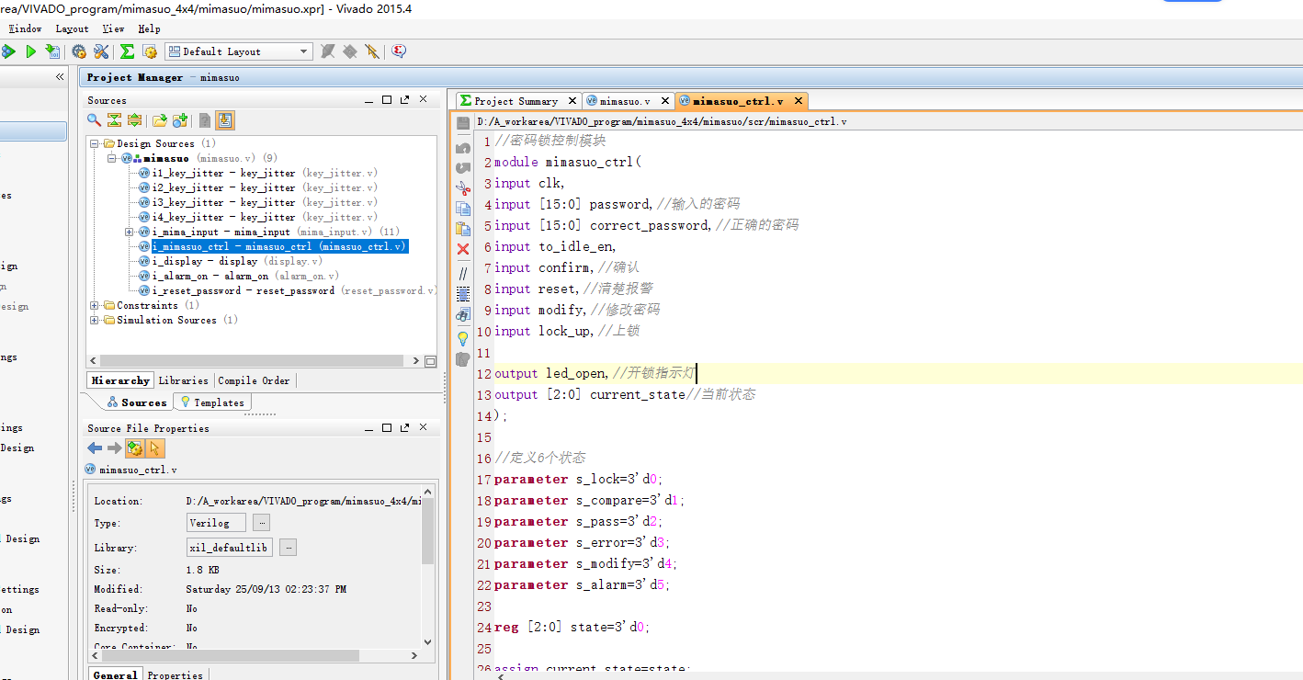
Task: Click the Type Verilog field
Action: 216,523
